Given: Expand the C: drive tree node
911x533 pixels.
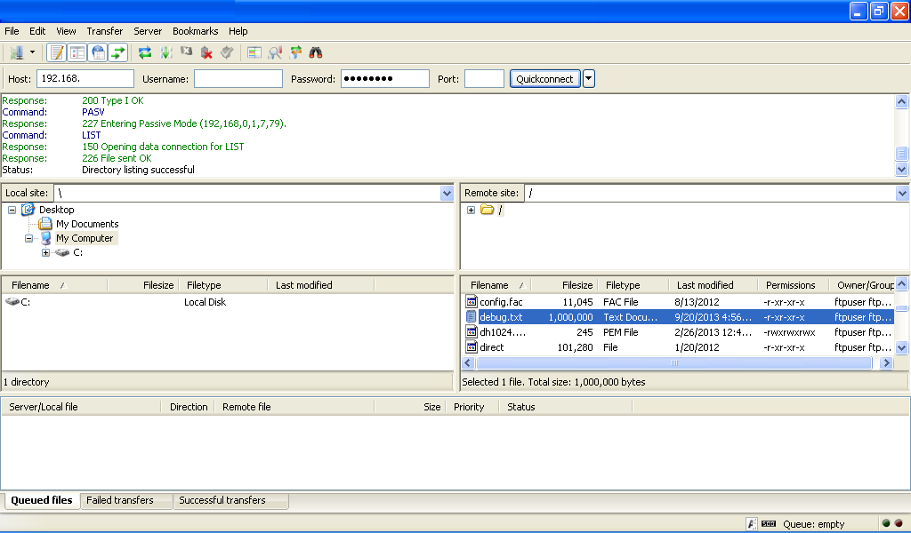Looking at the screenshot, I should (x=46, y=253).
